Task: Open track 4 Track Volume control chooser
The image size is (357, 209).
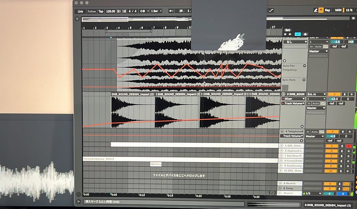Action: [292, 136]
